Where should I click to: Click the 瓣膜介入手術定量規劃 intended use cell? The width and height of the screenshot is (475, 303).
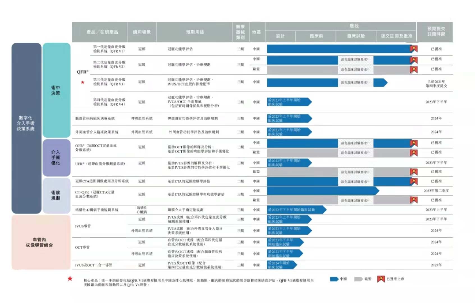tap(186, 210)
